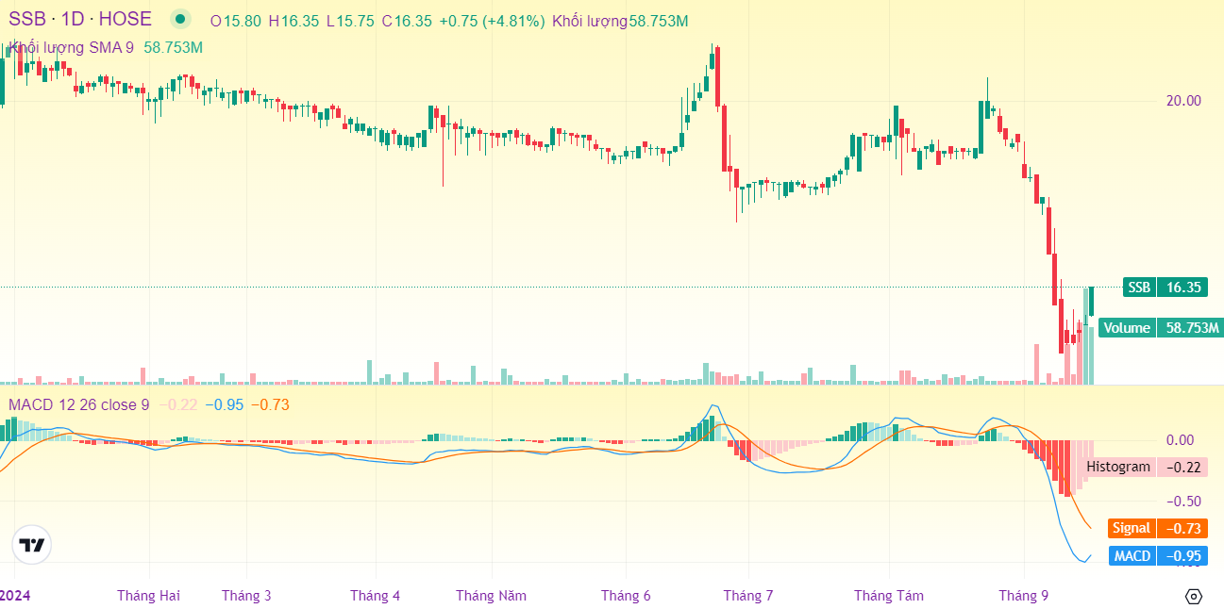This screenshot has height=609, width=1224.
Task: Click the low value L15.75
Action: 350,20
